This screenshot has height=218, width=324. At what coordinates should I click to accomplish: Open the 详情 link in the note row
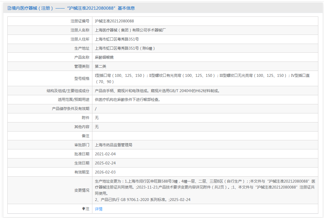(99, 209)
